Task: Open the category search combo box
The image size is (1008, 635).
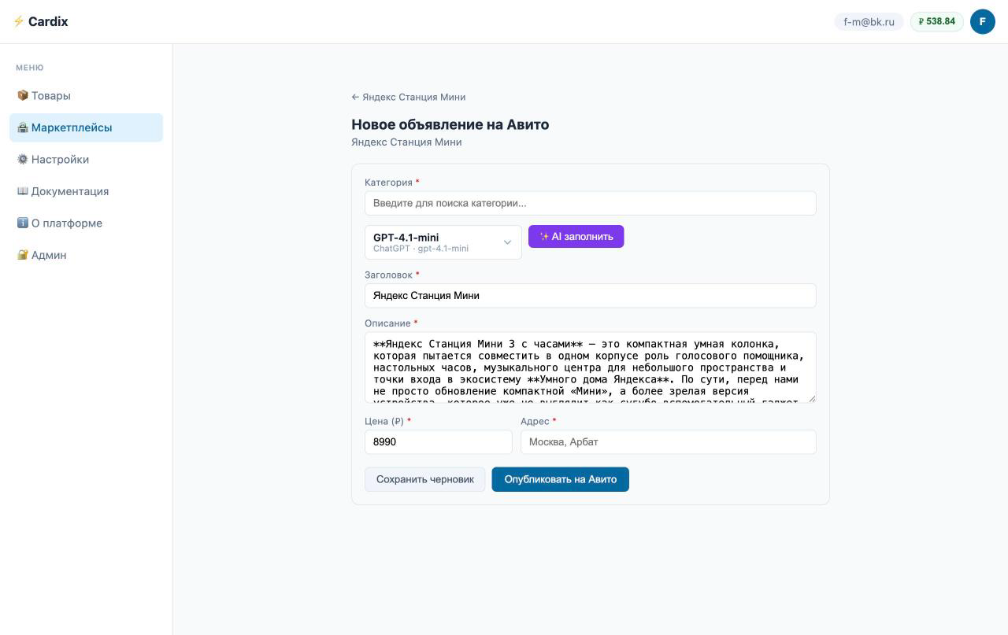Action: 591,203
